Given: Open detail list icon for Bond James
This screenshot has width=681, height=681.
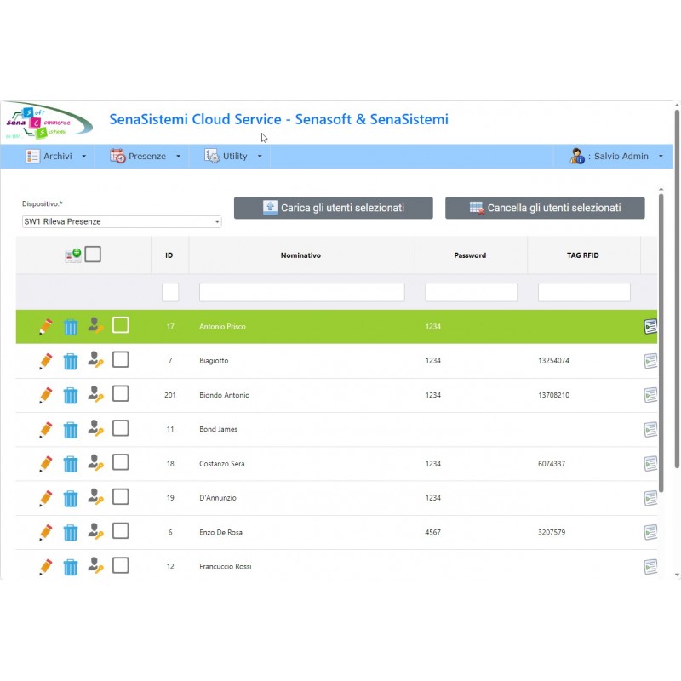Looking at the screenshot, I should [650, 429].
